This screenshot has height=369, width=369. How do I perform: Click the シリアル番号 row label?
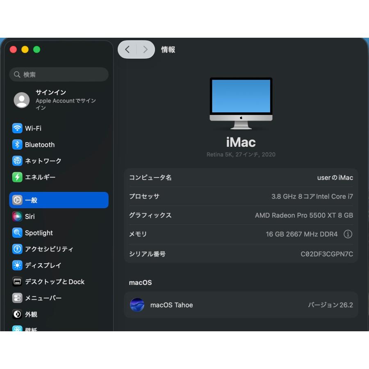pos(147,254)
